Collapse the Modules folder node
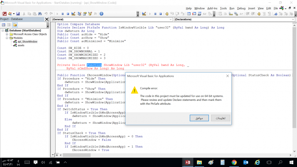The height and width of the screenshot is (167, 297). tap(7, 38)
